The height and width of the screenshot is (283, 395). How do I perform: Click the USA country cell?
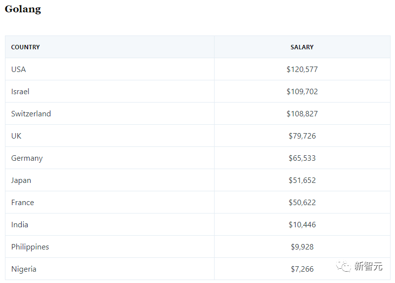(x=18, y=70)
